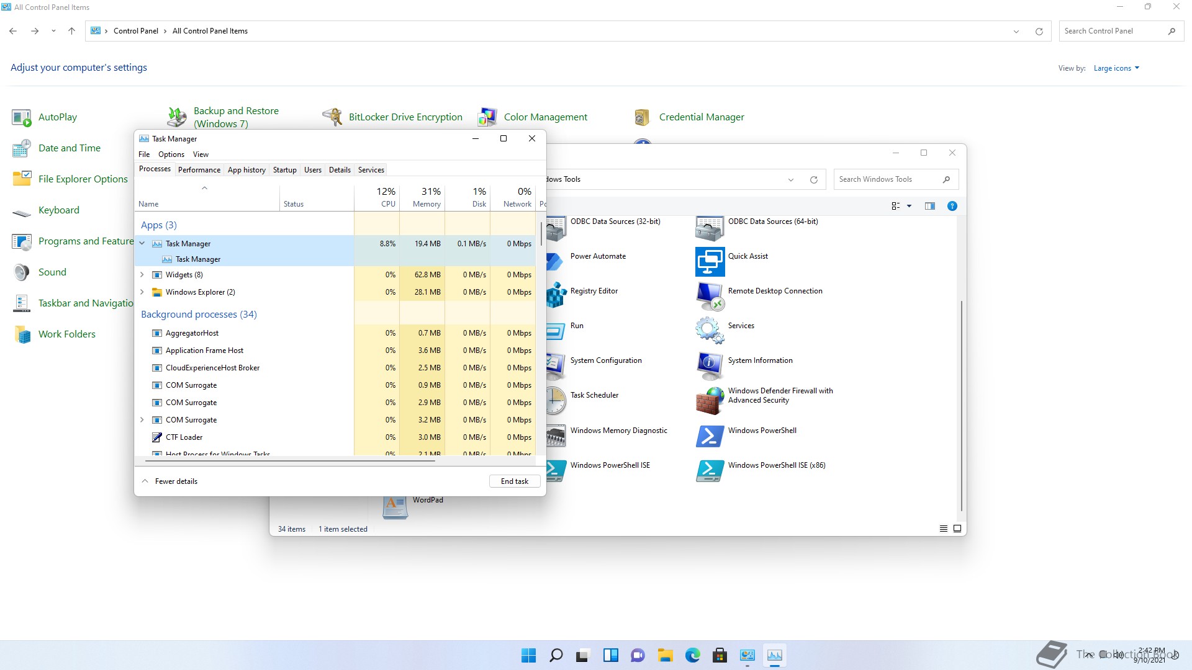Click Control Panel breadcrumb link
Screen dimensions: 1192x670
pos(135,31)
